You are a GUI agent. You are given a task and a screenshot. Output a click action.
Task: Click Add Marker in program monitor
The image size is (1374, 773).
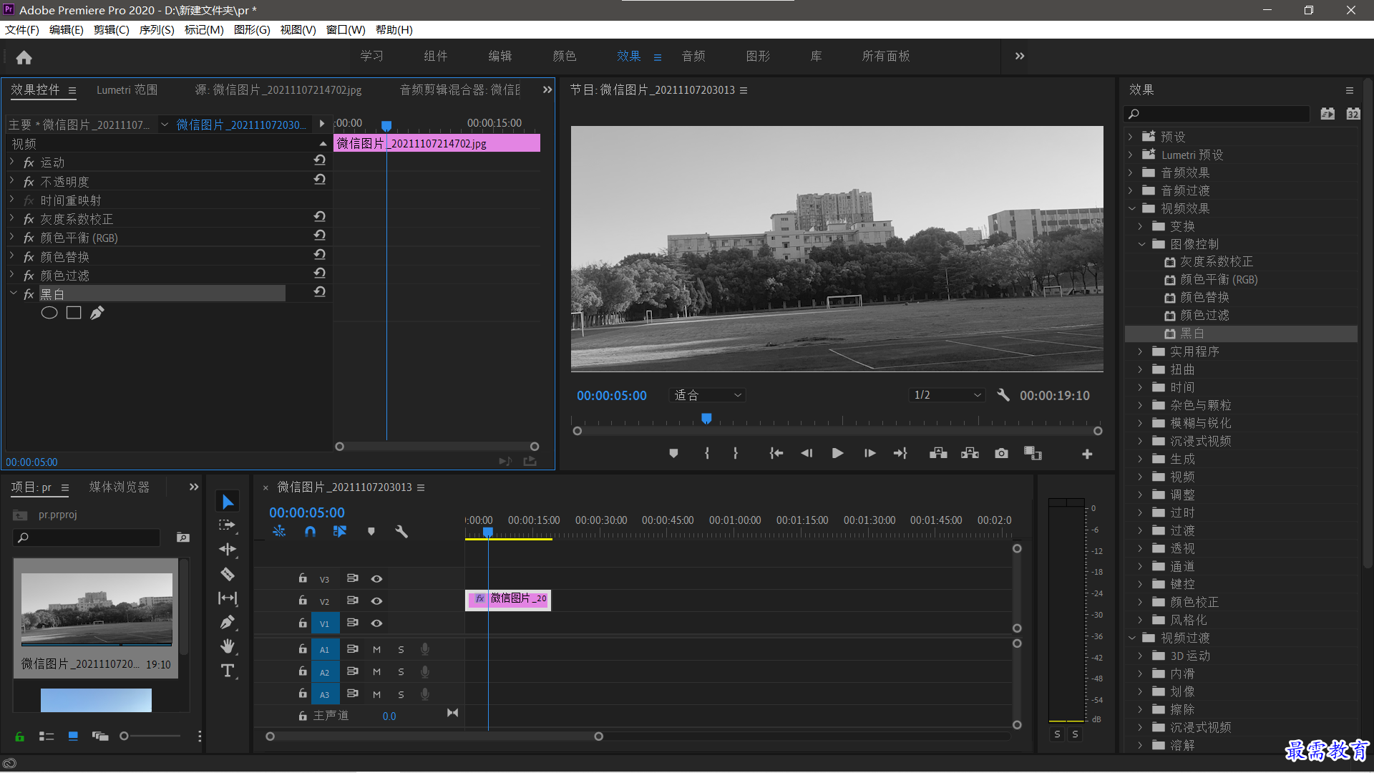[673, 454]
